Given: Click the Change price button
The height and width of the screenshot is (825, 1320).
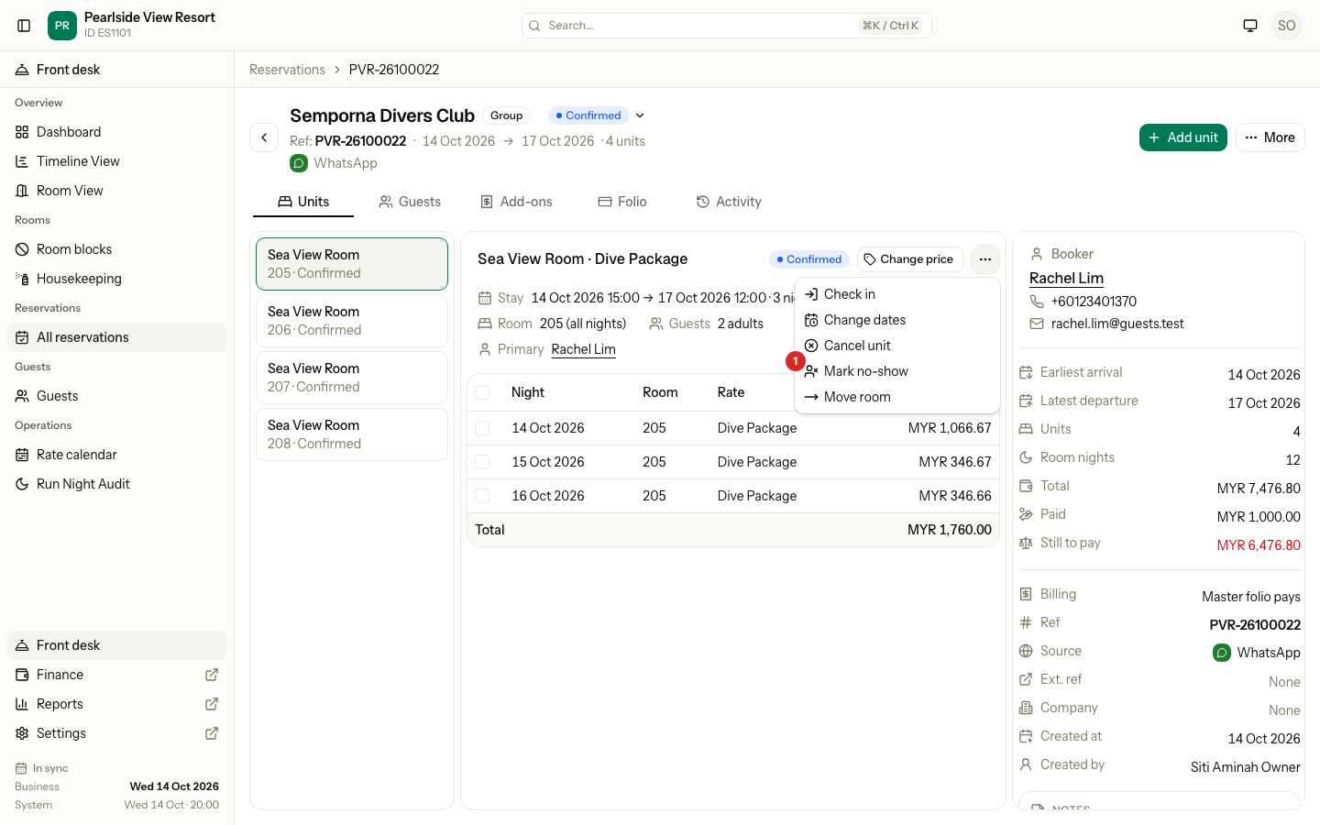Looking at the screenshot, I should tap(910, 259).
